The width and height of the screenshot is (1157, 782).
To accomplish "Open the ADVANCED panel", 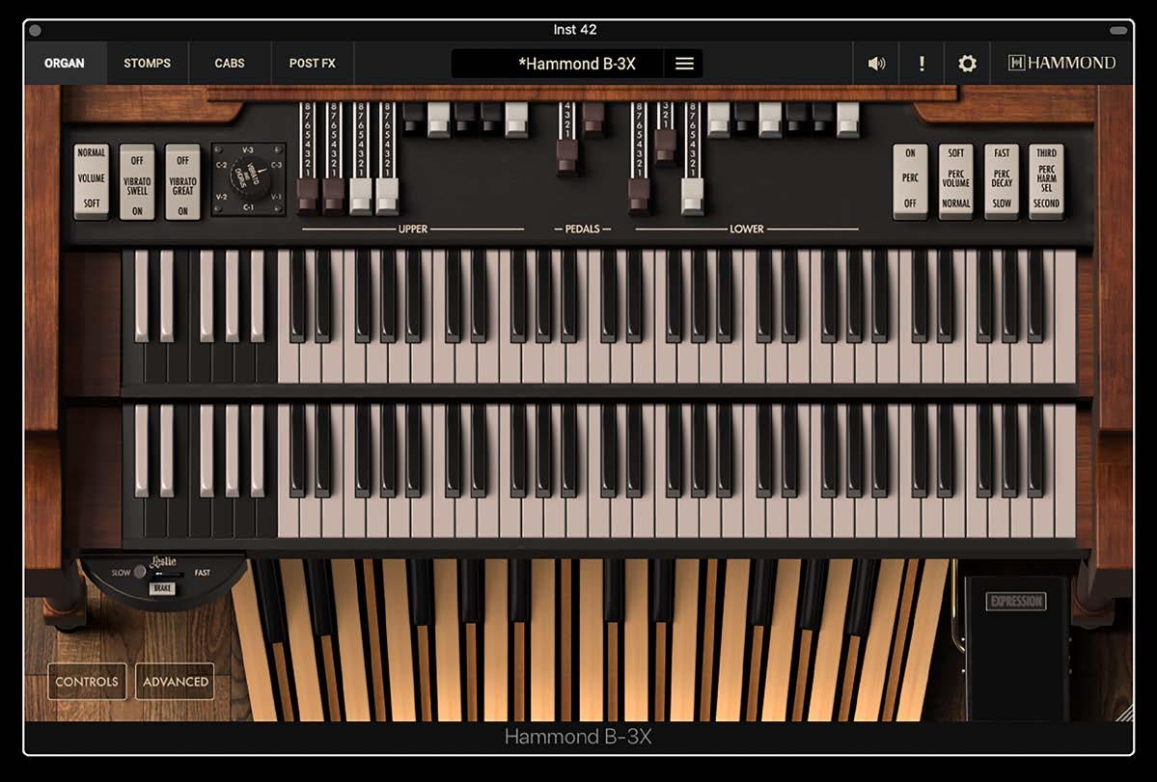I will [176, 681].
